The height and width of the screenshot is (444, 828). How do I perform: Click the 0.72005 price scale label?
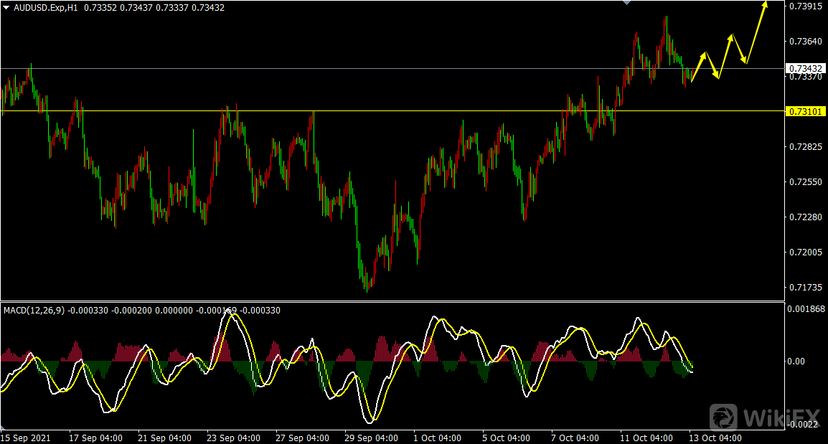[x=805, y=252]
